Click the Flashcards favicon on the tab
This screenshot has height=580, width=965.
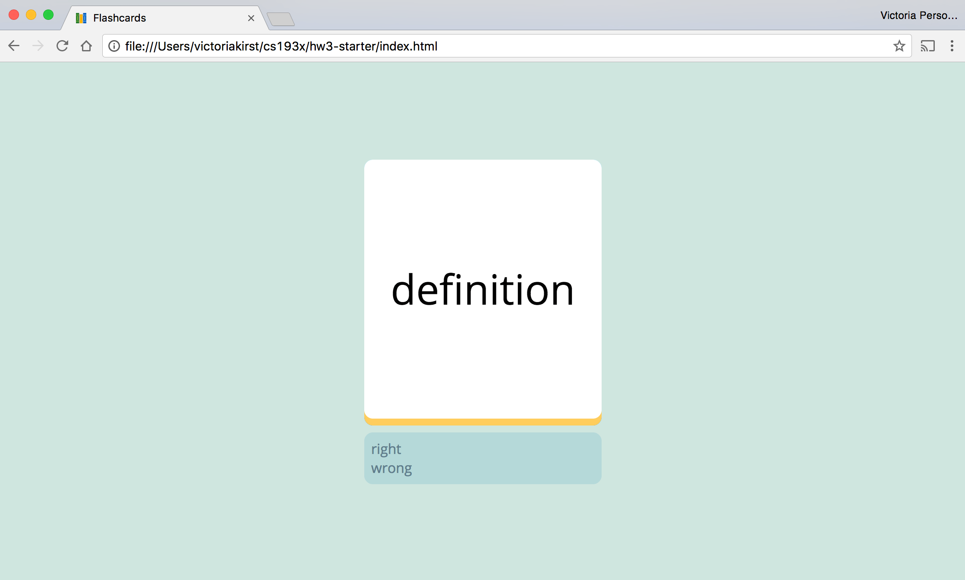point(80,18)
